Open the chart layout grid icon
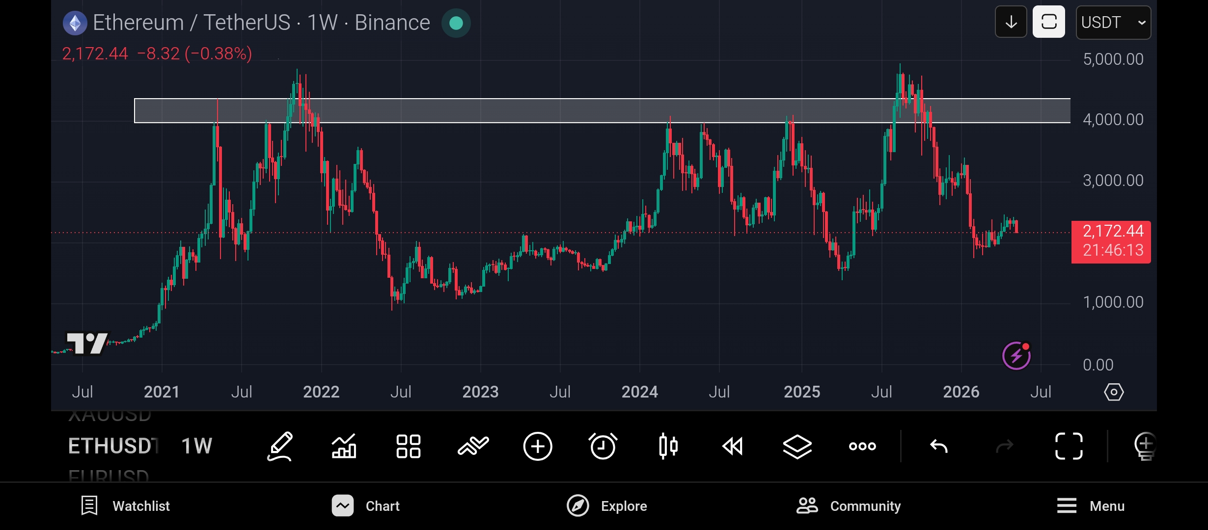This screenshot has height=530, width=1208. tap(409, 446)
